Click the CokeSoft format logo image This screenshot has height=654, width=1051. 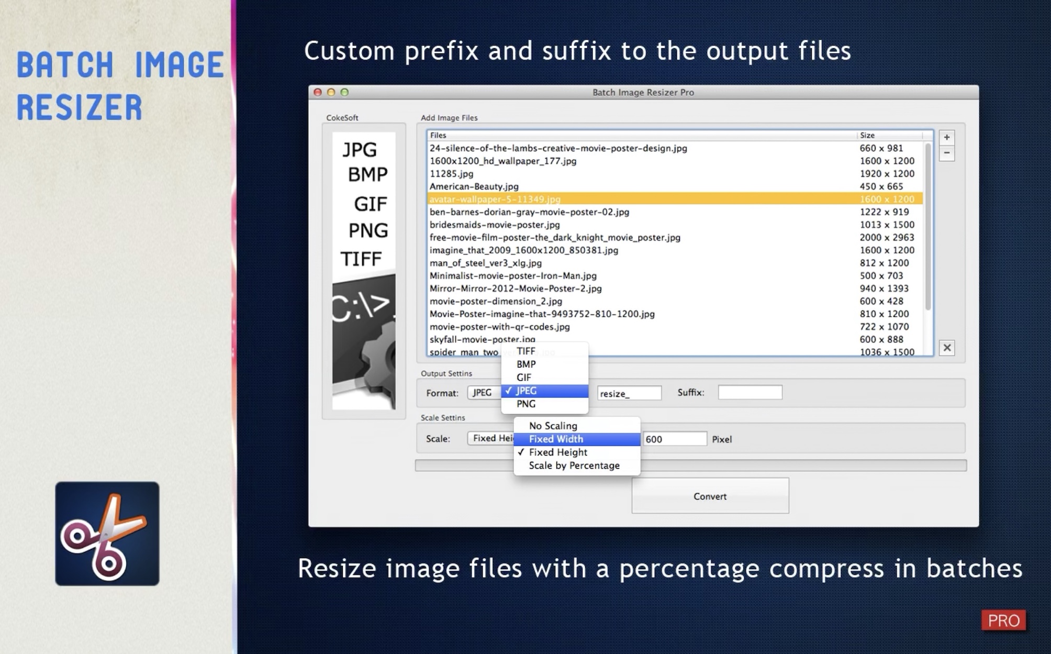pyautogui.click(x=364, y=270)
